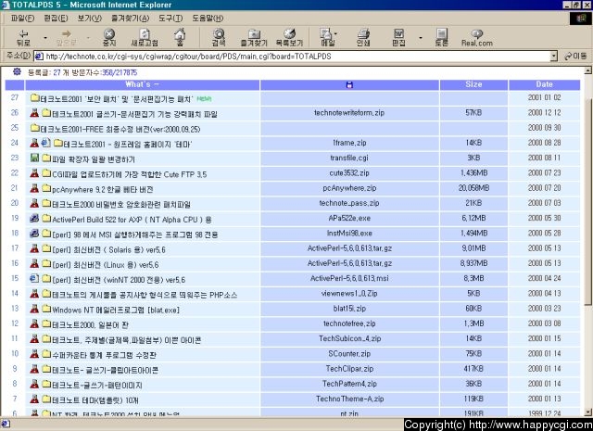Click the Print (인쇄) toolbar icon
This screenshot has width=593, height=431.
coord(363,38)
